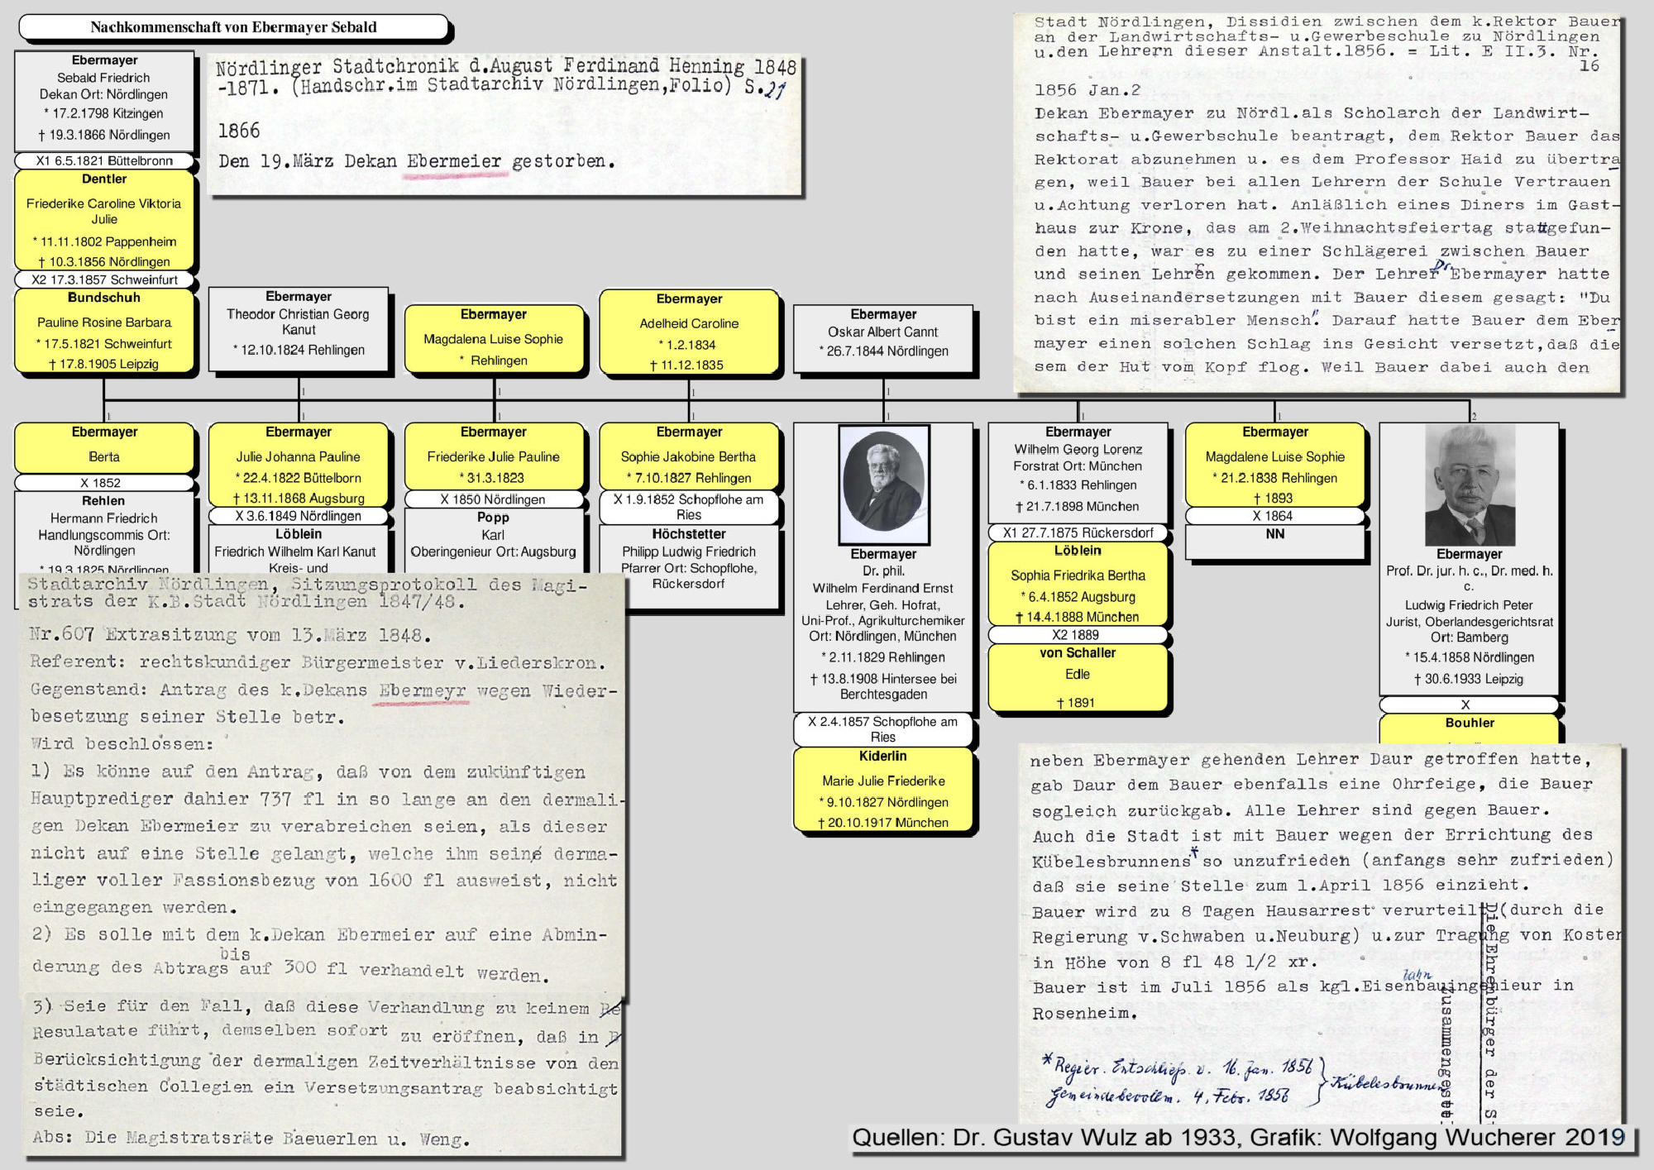Click the Ebermayer Sebald Friedrich root box
Screen dimensions: 1654x1170
pos(104,98)
